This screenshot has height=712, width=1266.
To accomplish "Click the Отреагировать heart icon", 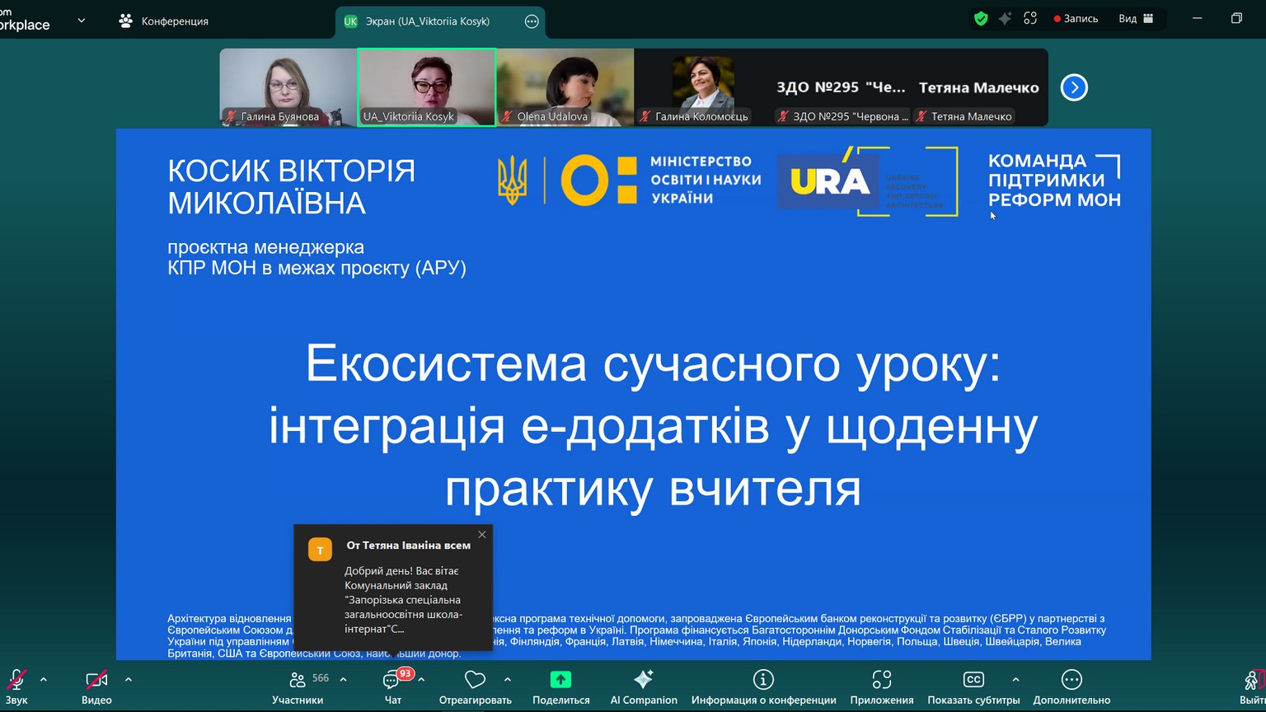I will 475,681.
